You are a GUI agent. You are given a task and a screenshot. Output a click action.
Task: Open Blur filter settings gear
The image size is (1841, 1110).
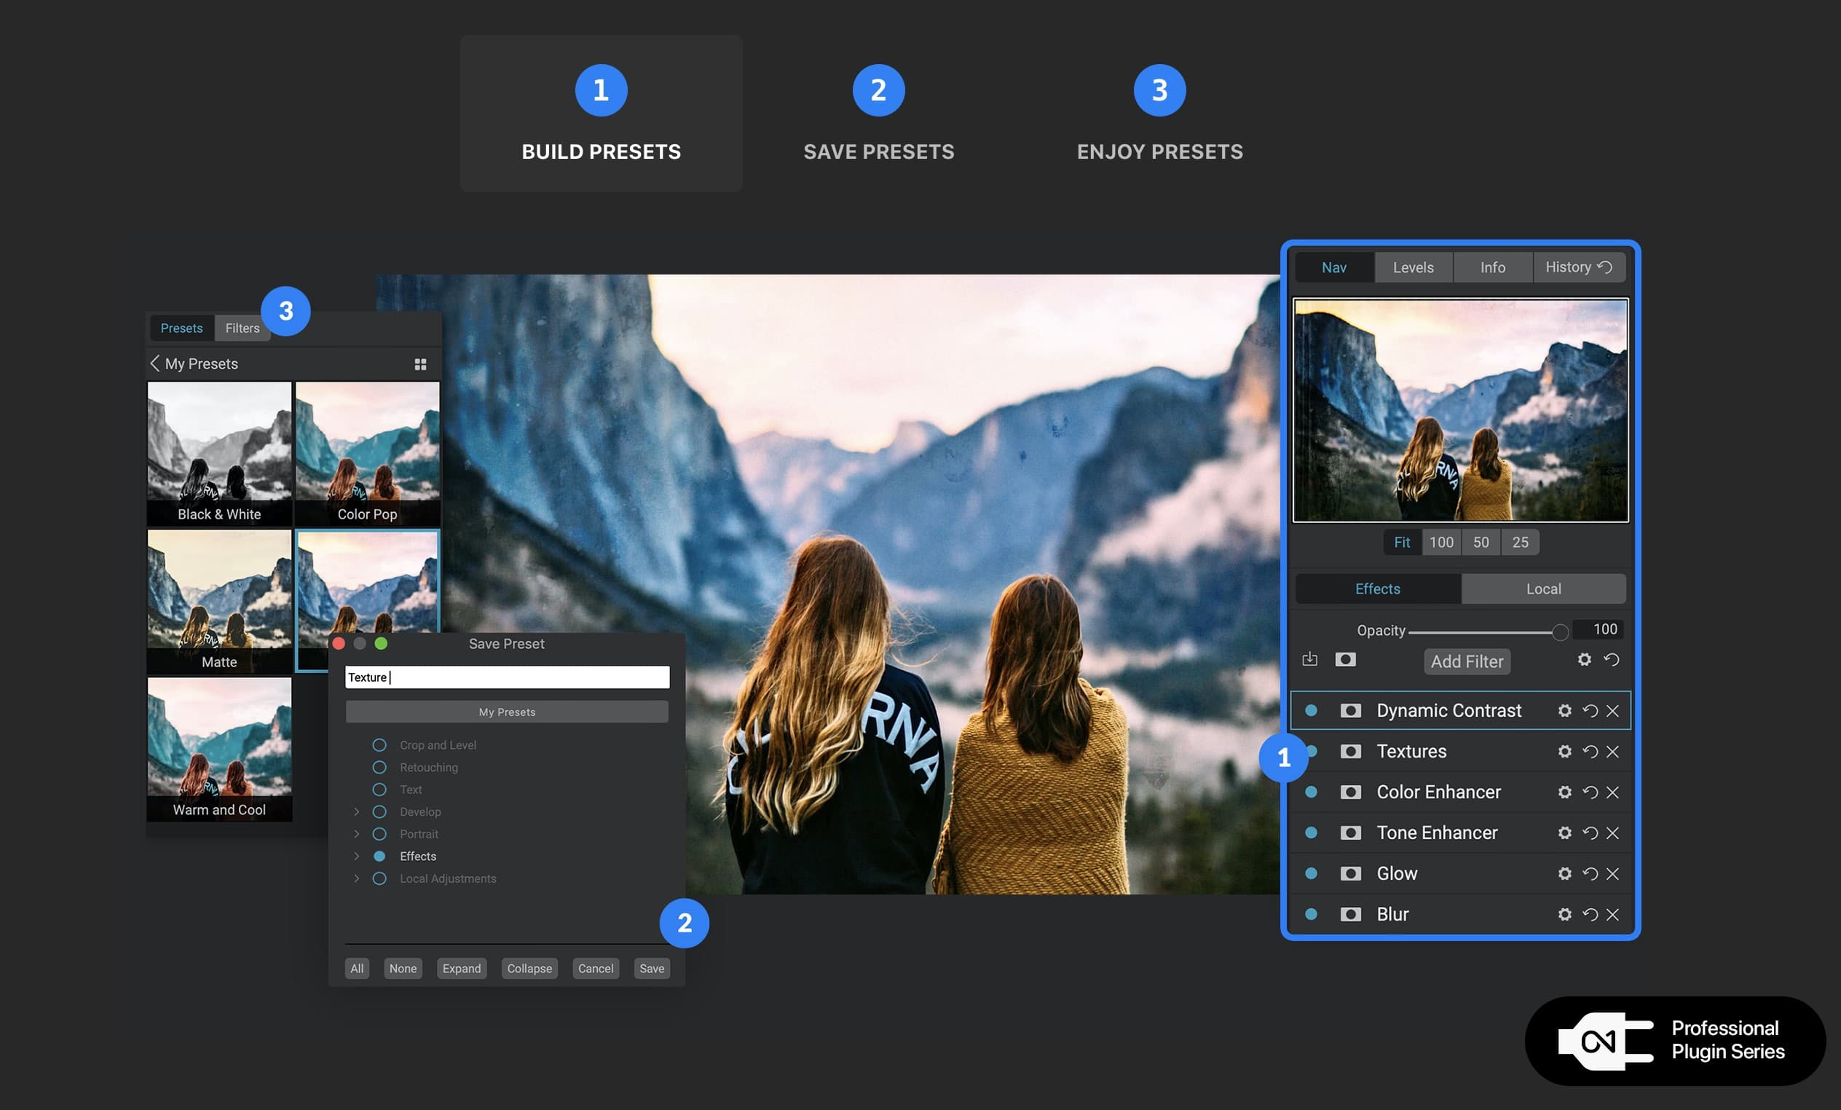[1564, 914]
